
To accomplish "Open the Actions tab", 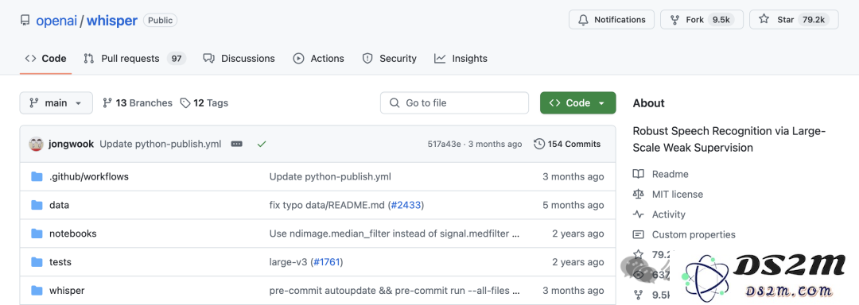I will click(x=319, y=59).
